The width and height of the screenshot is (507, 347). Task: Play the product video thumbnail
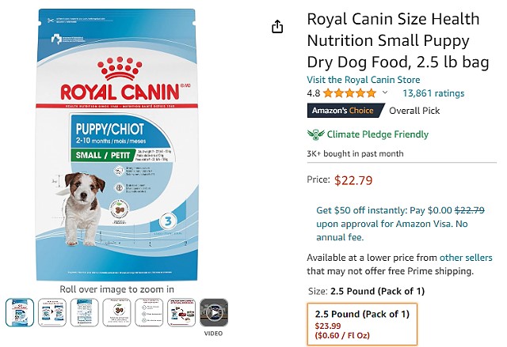pos(214,312)
